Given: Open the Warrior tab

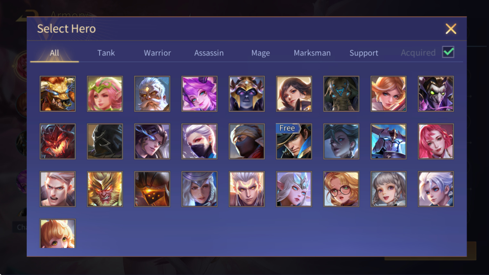Looking at the screenshot, I should tap(157, 53).
